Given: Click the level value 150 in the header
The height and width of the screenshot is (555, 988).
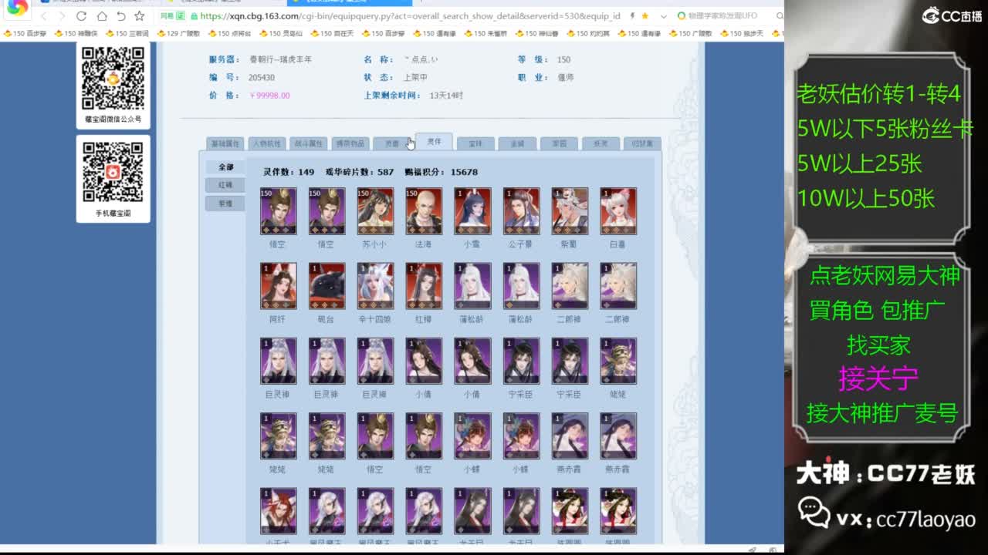Looking at the screenshot, I should click(x=563, y=59).
